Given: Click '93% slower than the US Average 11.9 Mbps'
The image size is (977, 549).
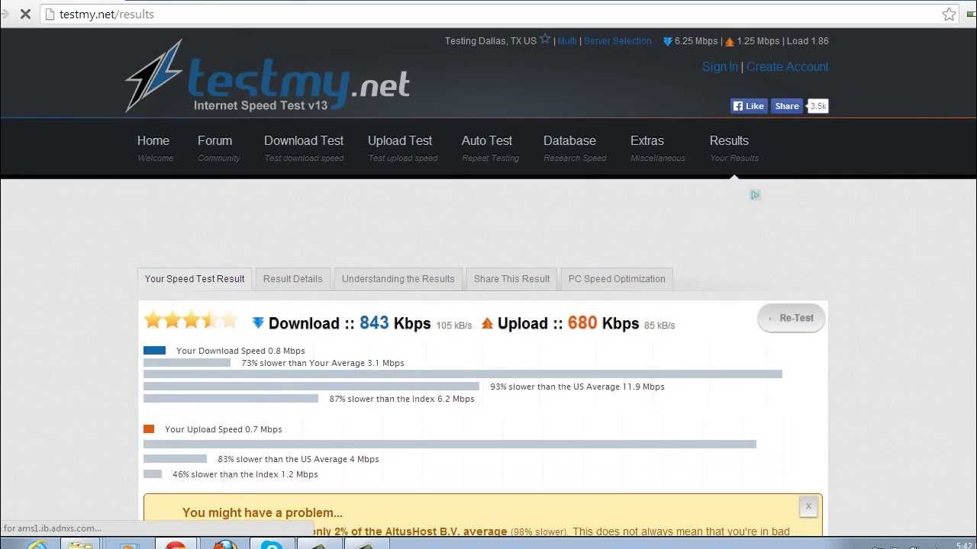Looking at the screenshot, I should click(x=577, y=387).
